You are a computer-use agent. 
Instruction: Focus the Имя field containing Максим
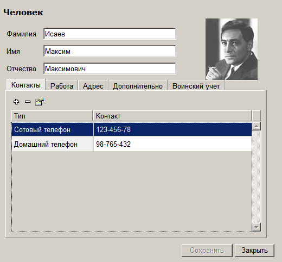pyautogui.click(x=110, y=51)
